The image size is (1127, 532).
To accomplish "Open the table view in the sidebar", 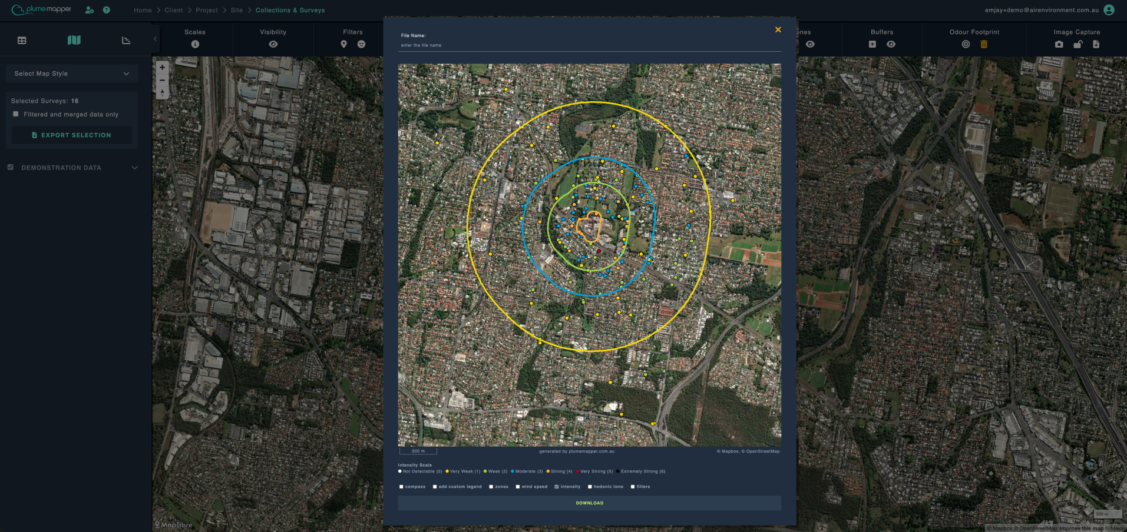I will (x=22, y=41).
